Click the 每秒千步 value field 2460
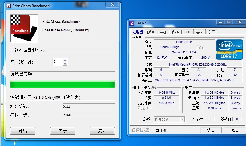The width and height of the screenshot is (246, 146). (x=89, y=115)
